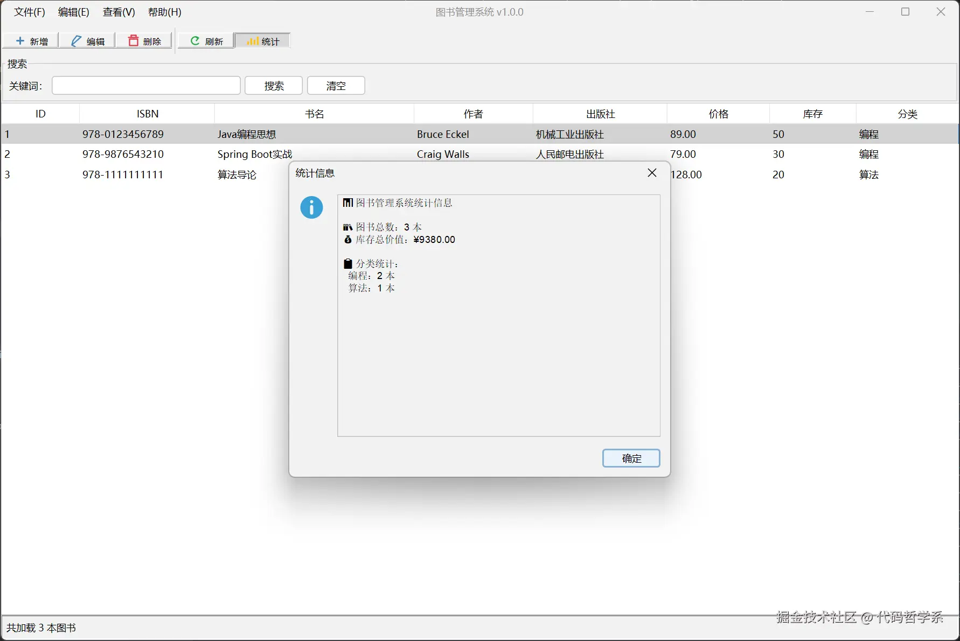960x641 pixels.
Task: Open the 编辑(E) menu
Action: pyautogui.click(x=73, y=12)
